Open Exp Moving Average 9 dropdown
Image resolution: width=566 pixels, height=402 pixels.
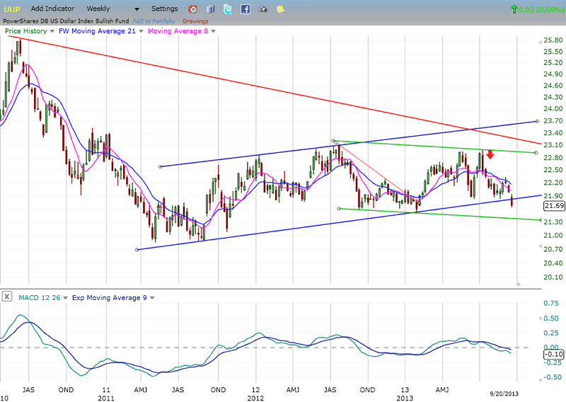tap(151, 298)
